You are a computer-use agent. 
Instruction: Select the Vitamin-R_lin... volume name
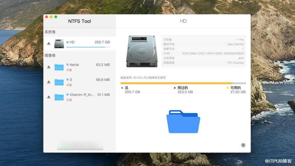[x=82, y=95]
